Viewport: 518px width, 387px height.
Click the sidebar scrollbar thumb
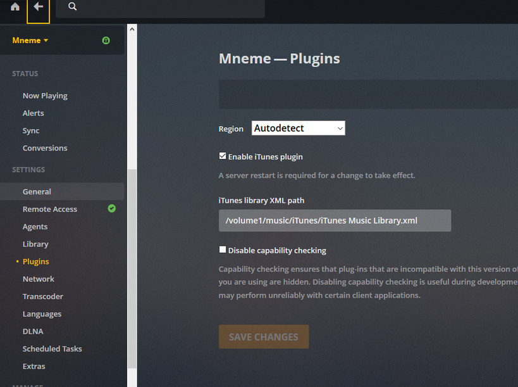tap(132, 269)
